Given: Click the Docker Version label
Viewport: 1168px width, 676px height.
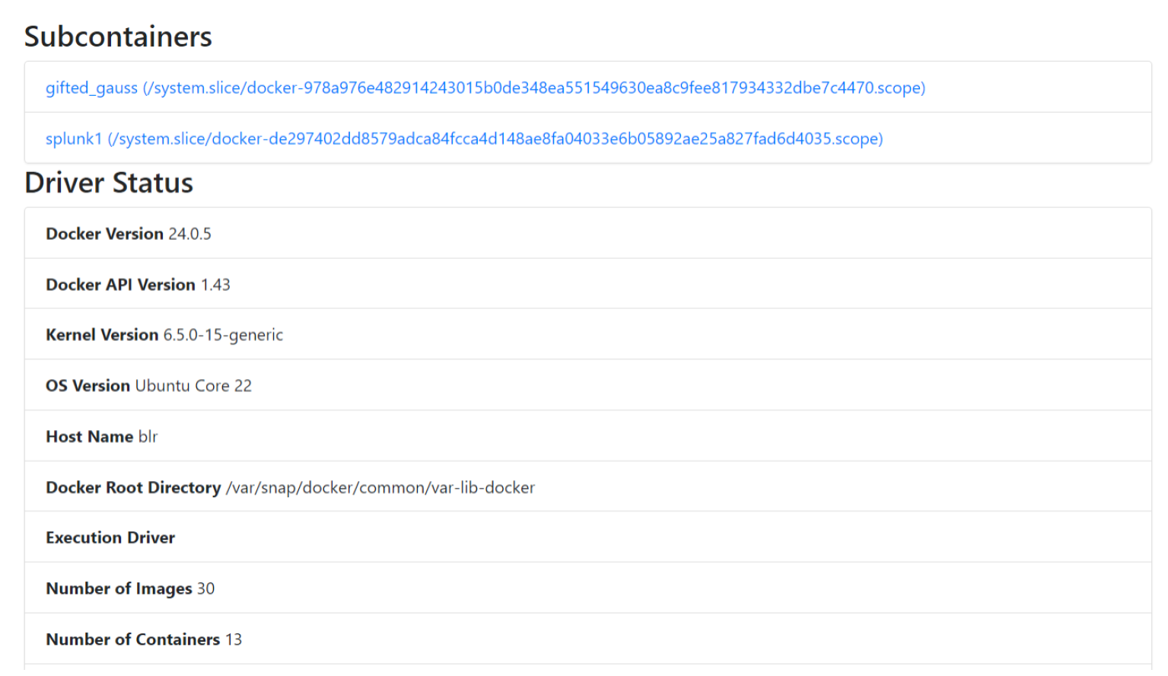Looking at the screenshot, I should [105, 234].
